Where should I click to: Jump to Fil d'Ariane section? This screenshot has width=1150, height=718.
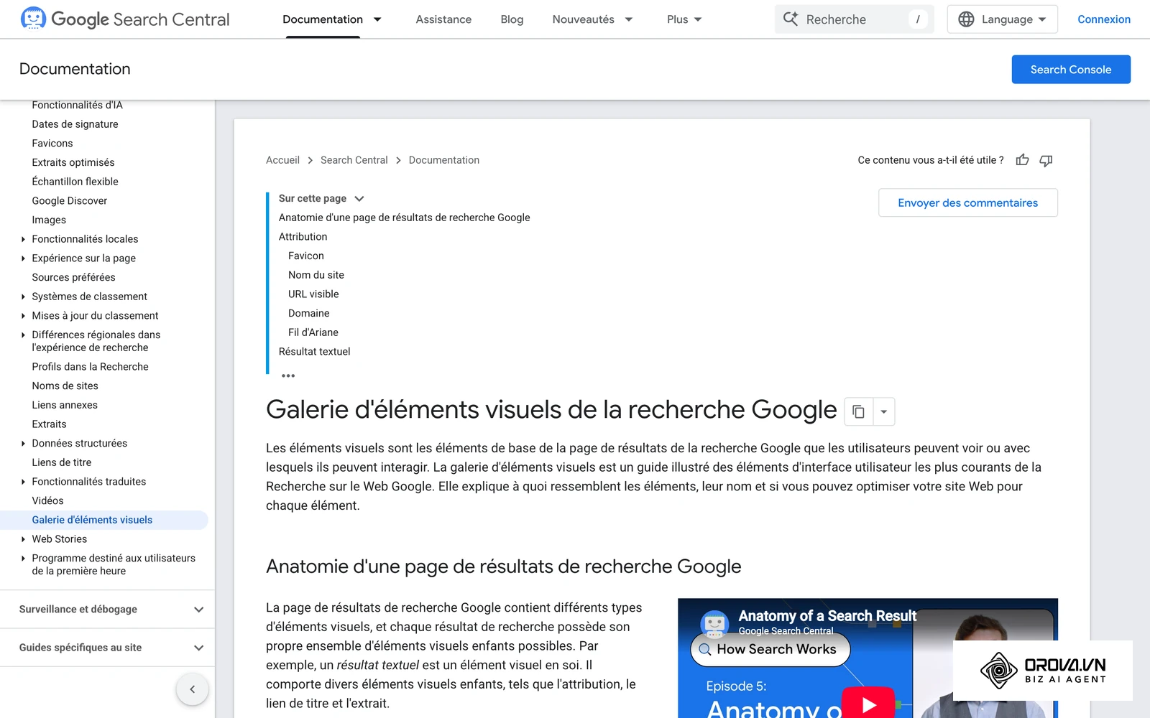[313, 332]
